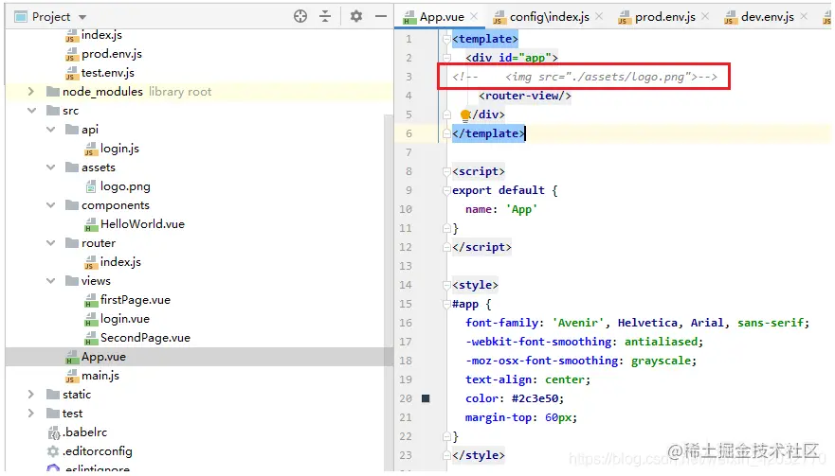Open main.js in project tree
The width and height of the screenshot is (835, 476).
[100, 376]
